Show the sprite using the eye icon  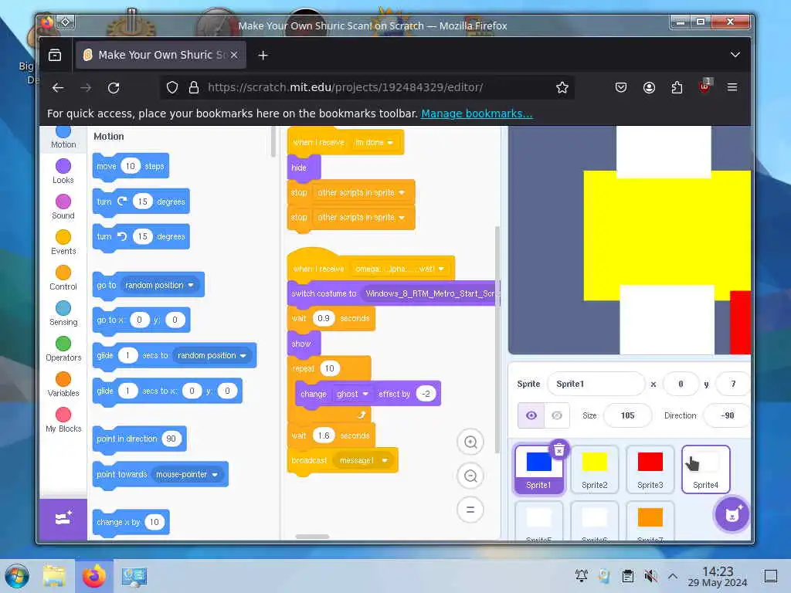tap(531, 415)
